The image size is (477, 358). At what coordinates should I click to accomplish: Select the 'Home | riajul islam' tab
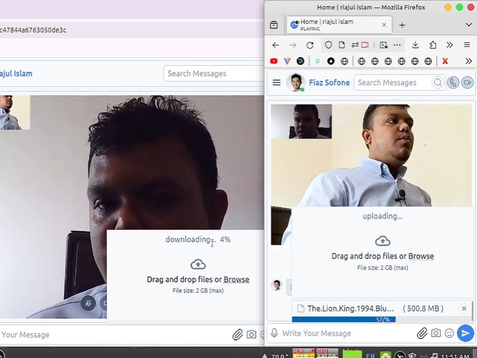click(339, 25)
